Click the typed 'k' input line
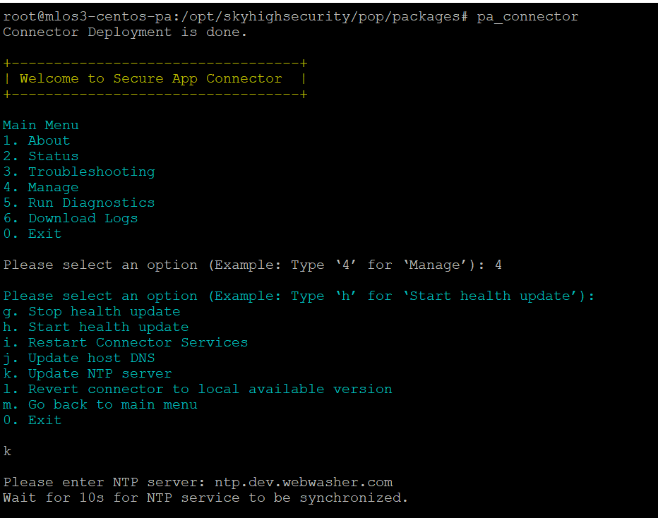658x518 pixels. (x=7, y=451)
